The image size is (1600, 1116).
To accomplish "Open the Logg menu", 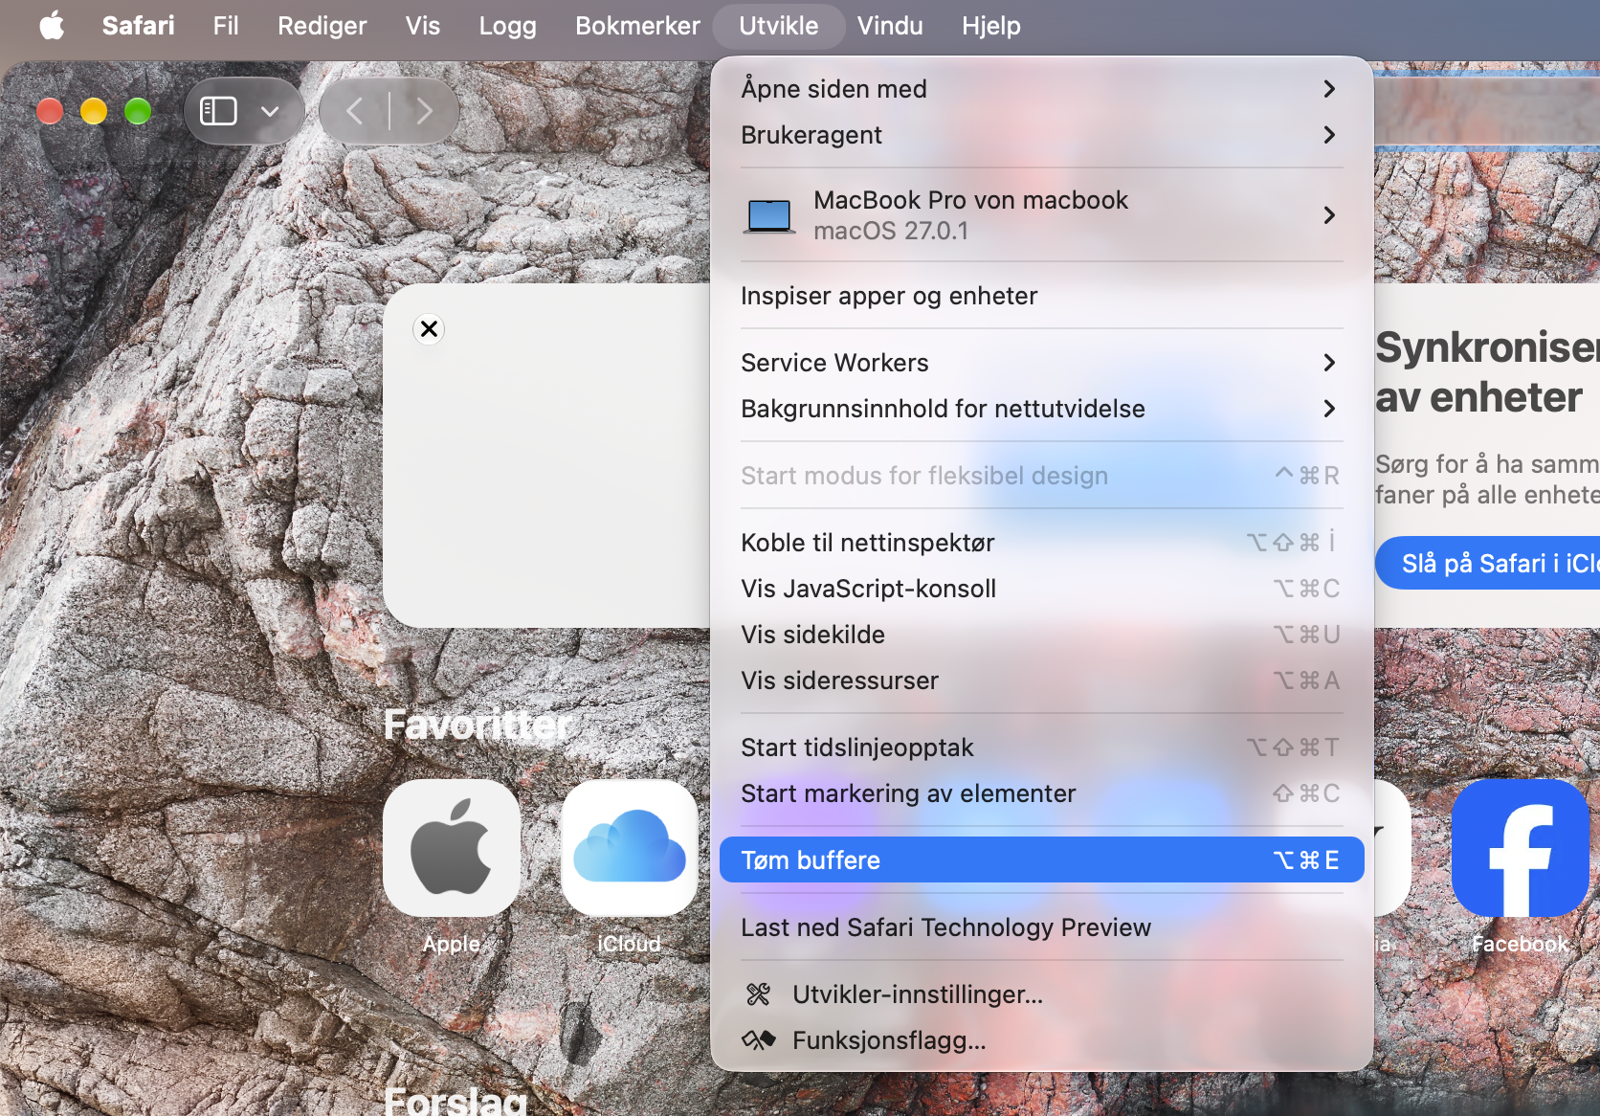I will [x=508, y=26].
